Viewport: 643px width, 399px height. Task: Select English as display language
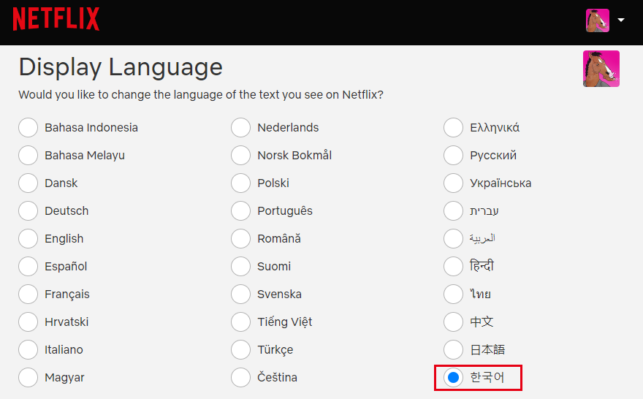point(28,239)
